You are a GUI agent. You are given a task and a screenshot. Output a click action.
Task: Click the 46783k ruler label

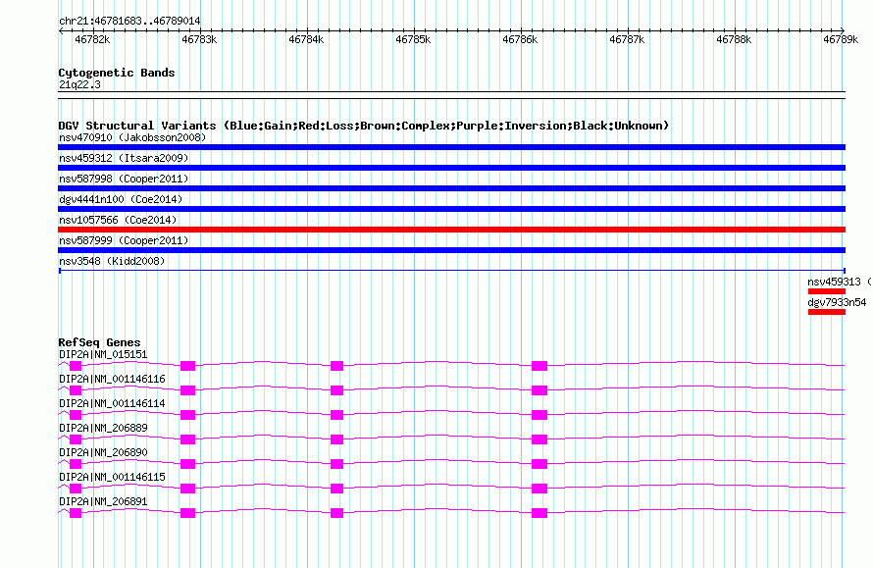(x=199, y=39)
